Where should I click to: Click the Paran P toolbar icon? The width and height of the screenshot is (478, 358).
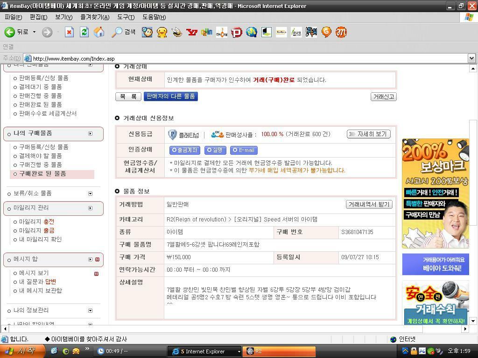(x=237, y=32)
